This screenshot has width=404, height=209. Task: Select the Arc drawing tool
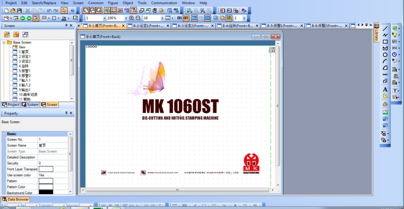tap(385, 61)
